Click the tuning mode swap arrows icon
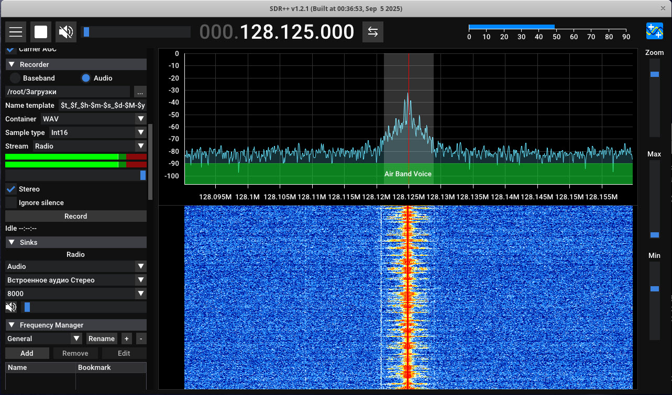Screen dimensions: 672x395 pyautogui.click(x=372, y=32)
